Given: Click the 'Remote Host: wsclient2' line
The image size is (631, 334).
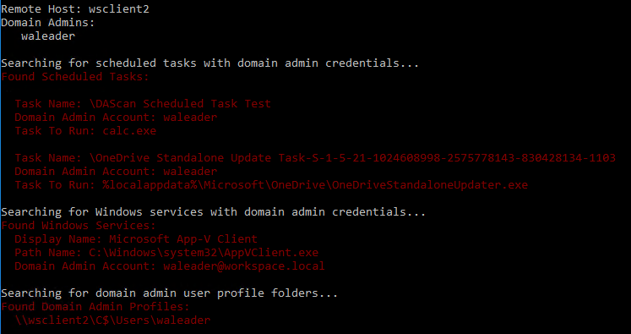Looking at the screenshot, I should tap(75, 8).
